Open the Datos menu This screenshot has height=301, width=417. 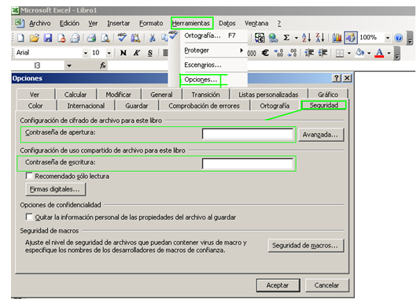pyautogui.click(x=227, y=24)
